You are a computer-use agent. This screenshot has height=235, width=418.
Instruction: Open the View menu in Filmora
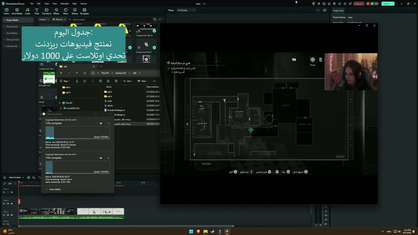click(55, 4)
